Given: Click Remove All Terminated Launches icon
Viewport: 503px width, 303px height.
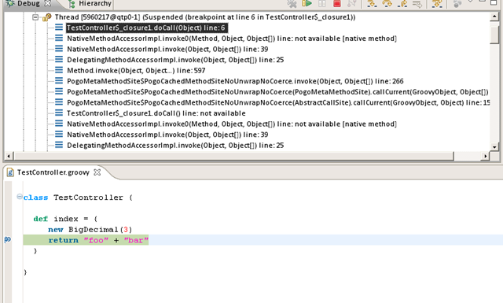Looking at the screenshot, I should 292,3.
